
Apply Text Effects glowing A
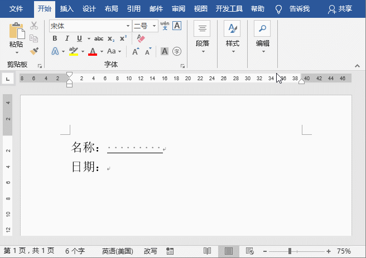coord(55,51)
